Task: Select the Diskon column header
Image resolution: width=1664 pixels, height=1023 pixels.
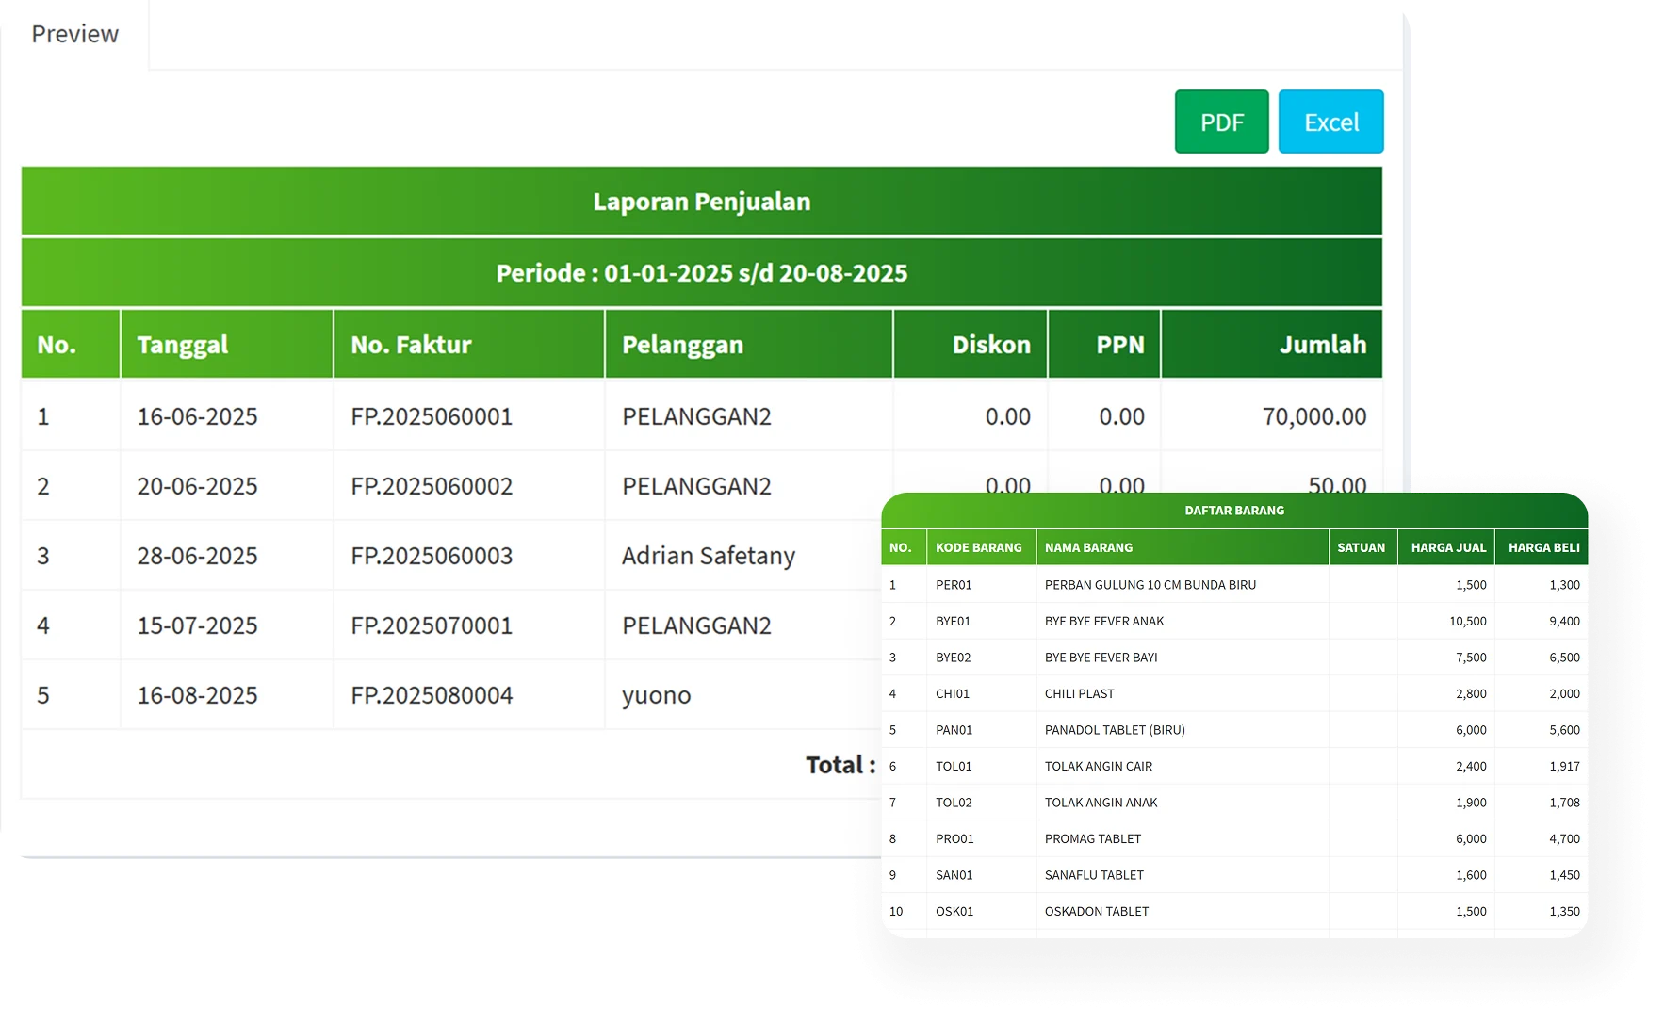Action: tap(990, 345)
